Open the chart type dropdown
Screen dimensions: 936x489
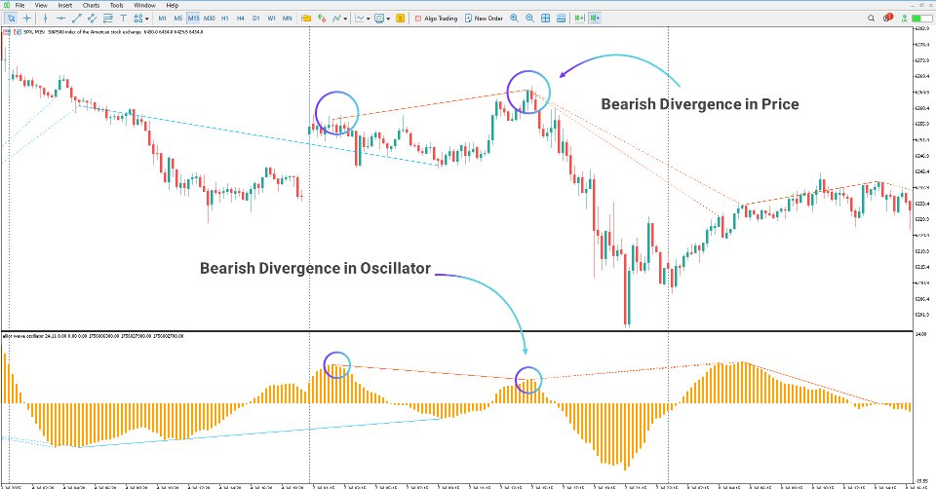[x=363, y=19]
